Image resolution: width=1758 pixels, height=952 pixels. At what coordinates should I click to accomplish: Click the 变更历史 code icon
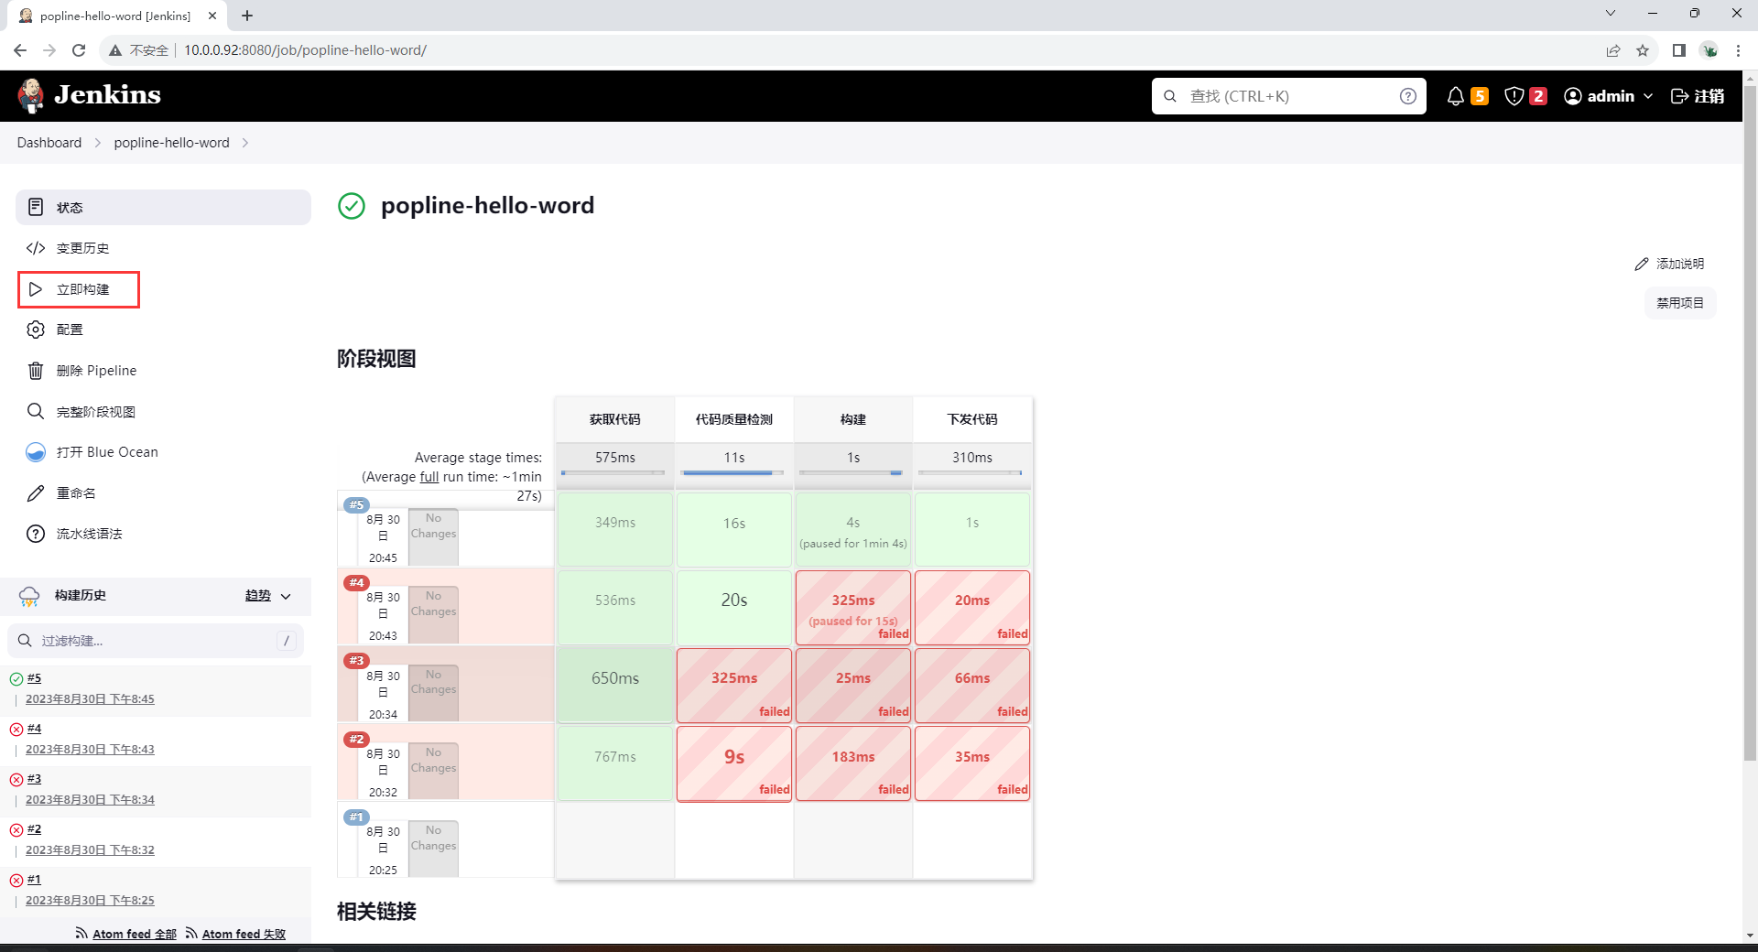36,248
